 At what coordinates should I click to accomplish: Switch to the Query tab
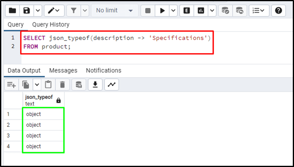16,24
